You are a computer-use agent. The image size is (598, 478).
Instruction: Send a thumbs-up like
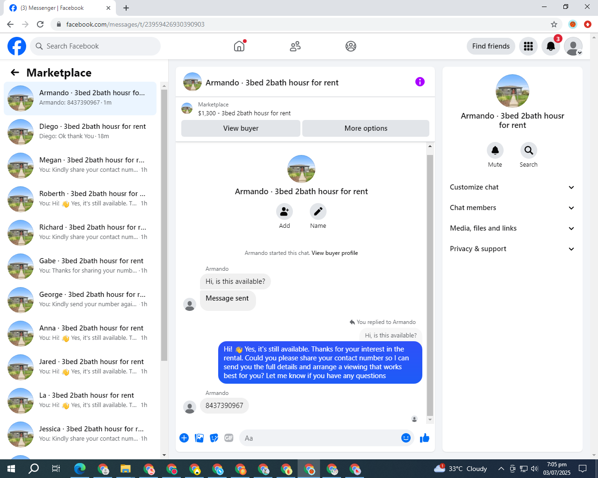(x=425, y=438)
